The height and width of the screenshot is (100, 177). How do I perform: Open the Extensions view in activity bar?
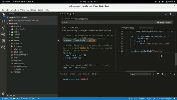pyautogui.click(x=3, y=41)
